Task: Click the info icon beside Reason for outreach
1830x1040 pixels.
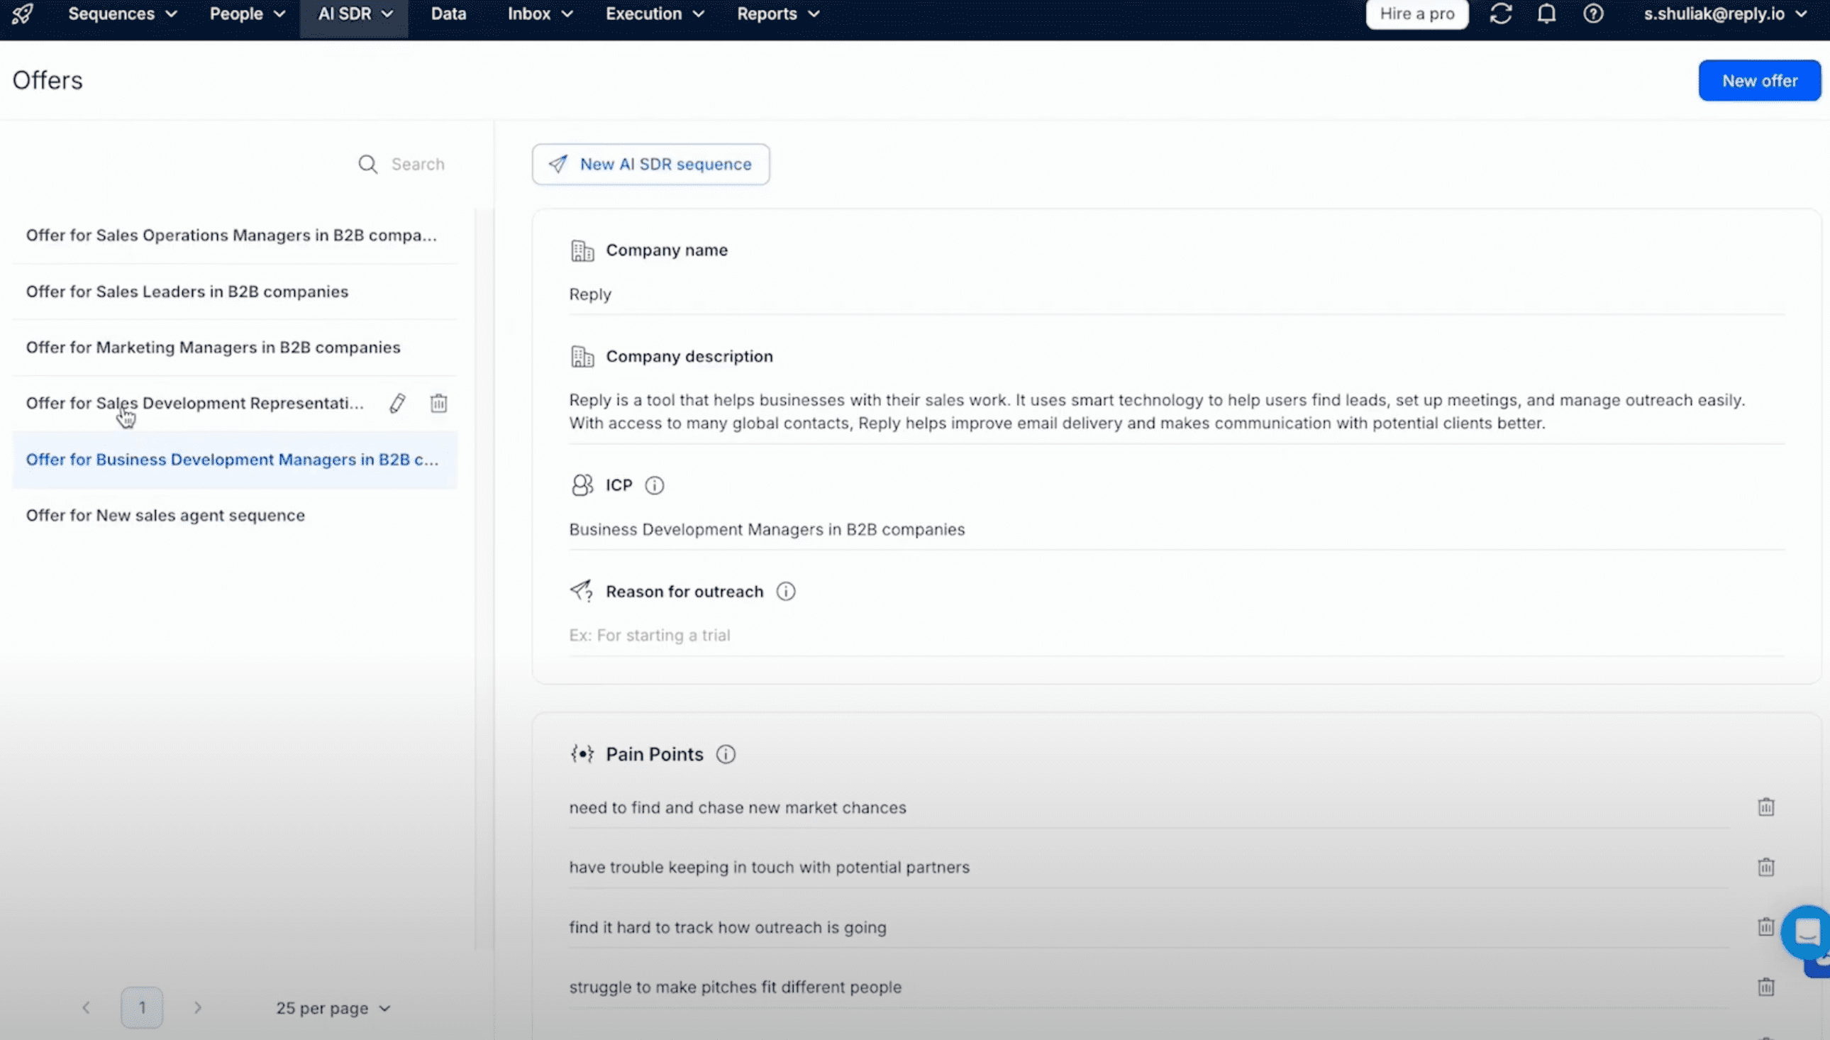Action: click(785, 592)
